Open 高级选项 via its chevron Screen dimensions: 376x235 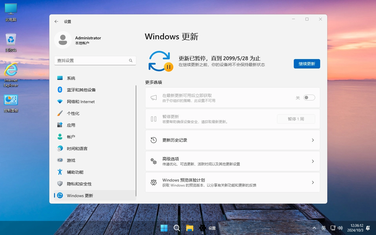(313, 161)
